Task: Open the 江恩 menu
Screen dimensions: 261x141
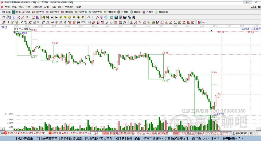Action: [28, 7]
